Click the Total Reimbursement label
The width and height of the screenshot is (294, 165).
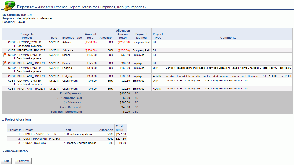66,112
